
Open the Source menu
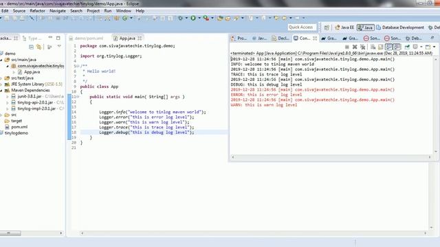click(19, 11)
